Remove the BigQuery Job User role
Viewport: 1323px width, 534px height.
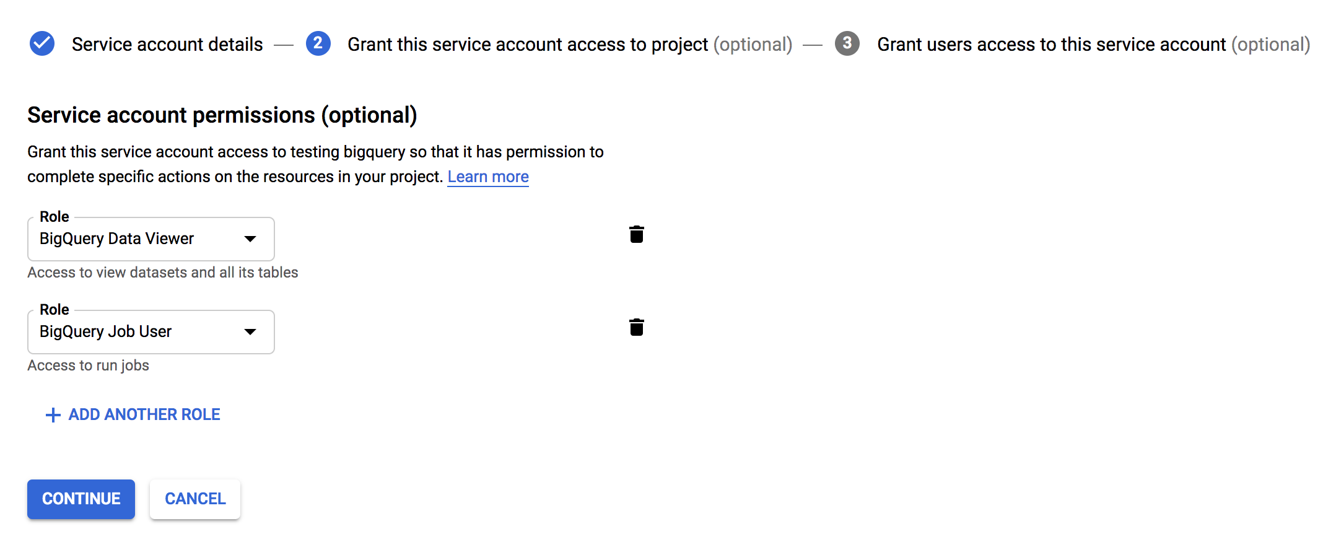pos(636,328)
